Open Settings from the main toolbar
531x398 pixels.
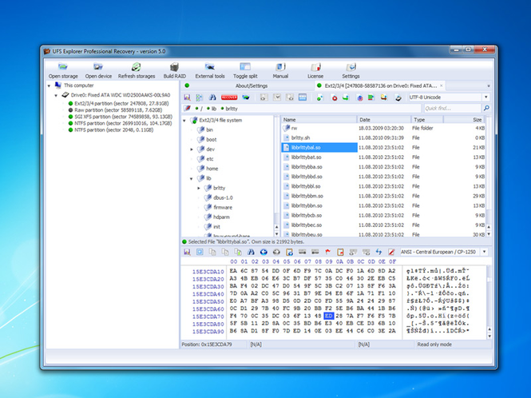pos(351,67)
